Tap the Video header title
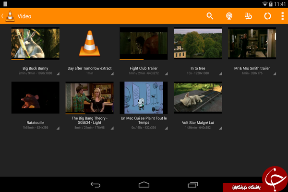This screenshot has width=288, height=192. [24, 16]
